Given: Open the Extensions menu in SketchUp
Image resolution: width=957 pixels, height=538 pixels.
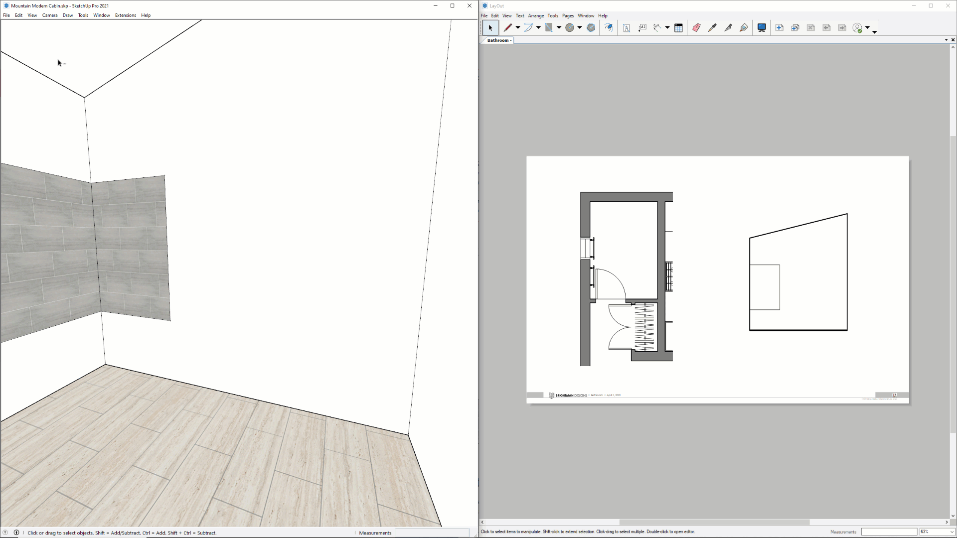Looking at the screenshot, I should (x=125, y=15).
